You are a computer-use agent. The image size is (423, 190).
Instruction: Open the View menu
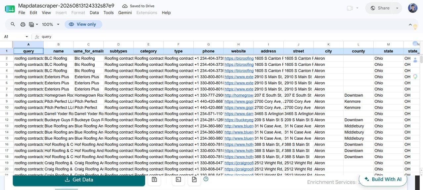coord(46,13)
